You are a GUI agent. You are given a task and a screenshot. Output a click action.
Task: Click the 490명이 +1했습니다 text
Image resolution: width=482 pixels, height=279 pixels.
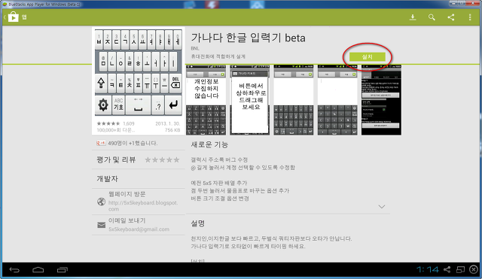coord(133,143)
